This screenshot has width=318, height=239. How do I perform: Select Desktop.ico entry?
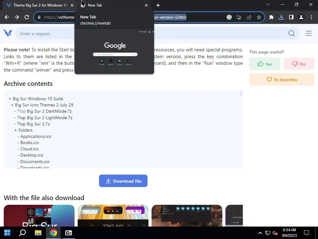point(30,155)
